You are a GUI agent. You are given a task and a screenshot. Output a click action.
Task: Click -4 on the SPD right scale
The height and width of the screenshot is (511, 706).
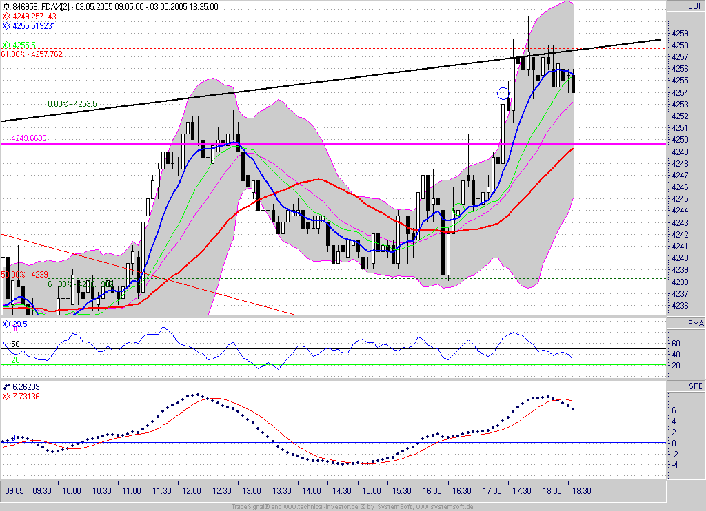tap(675, 465)
